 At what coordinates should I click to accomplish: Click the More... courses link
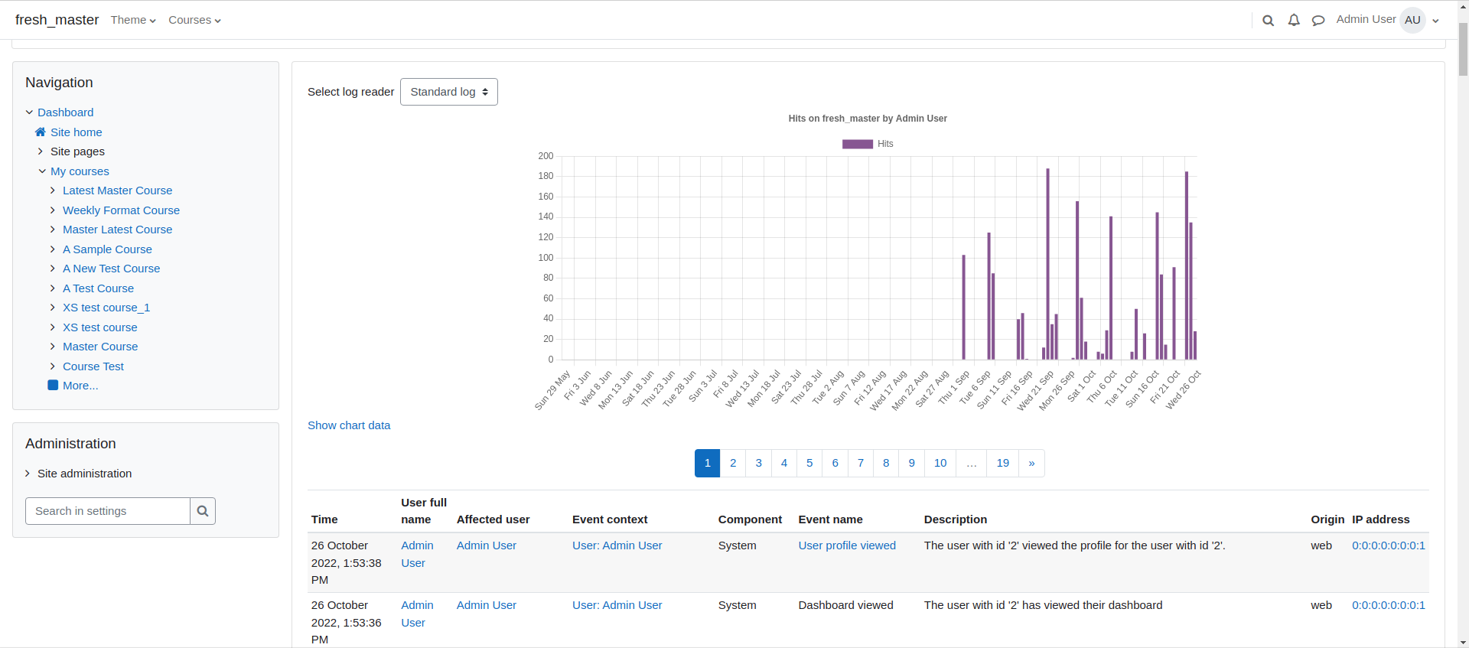[x=80, y=386]
